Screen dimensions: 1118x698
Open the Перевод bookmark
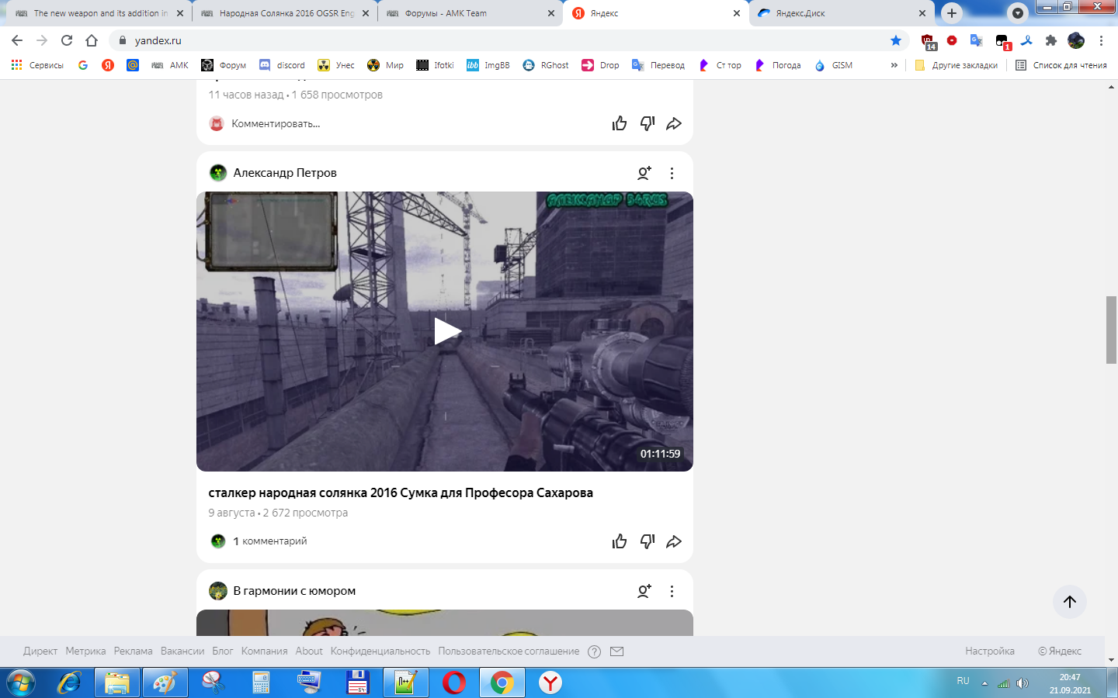pyautogui.click(x=658, y=65)
